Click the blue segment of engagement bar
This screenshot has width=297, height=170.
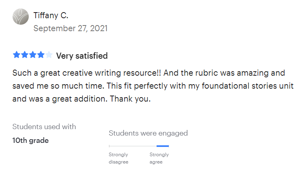[x=163, y=146]
